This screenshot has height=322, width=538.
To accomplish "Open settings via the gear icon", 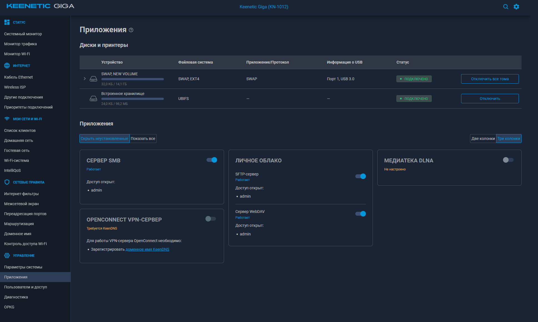I will (x=516, y=7).
